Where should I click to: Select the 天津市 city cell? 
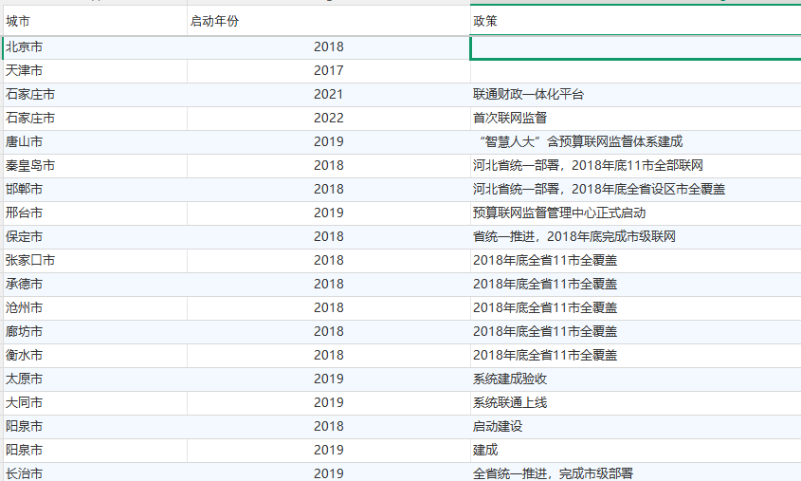(x=95, y=71)
